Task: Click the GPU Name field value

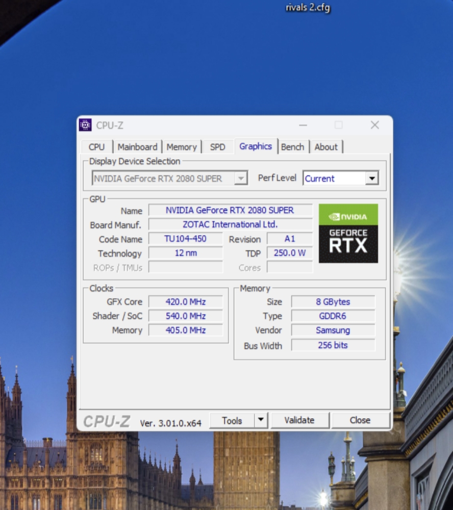Action: coord(230,210)
